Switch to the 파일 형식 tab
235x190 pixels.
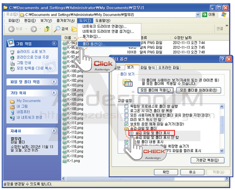(x=148, y=67)
